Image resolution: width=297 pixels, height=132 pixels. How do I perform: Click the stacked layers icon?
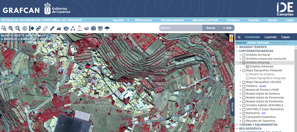pyautogui.click(x=86, y=28)
